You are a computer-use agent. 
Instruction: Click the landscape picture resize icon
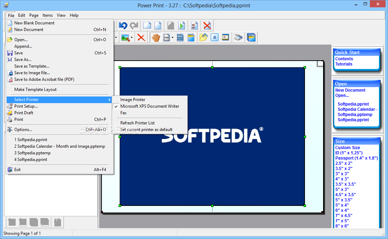point(125,38)
